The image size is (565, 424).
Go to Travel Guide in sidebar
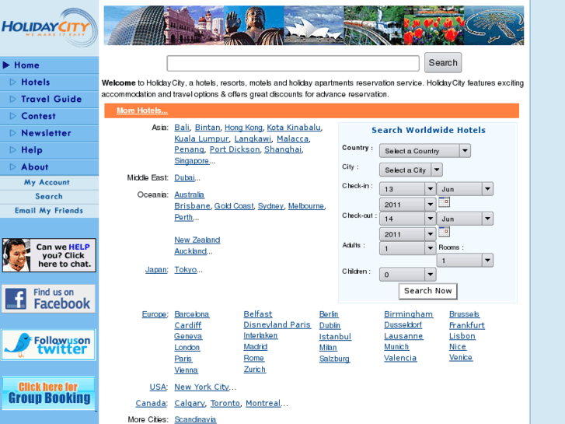click(51, 99)
